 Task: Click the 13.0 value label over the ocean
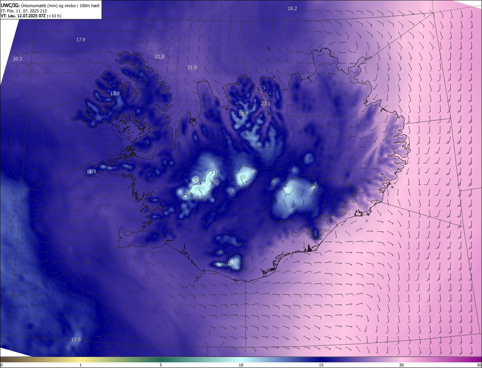pos(76,339)
